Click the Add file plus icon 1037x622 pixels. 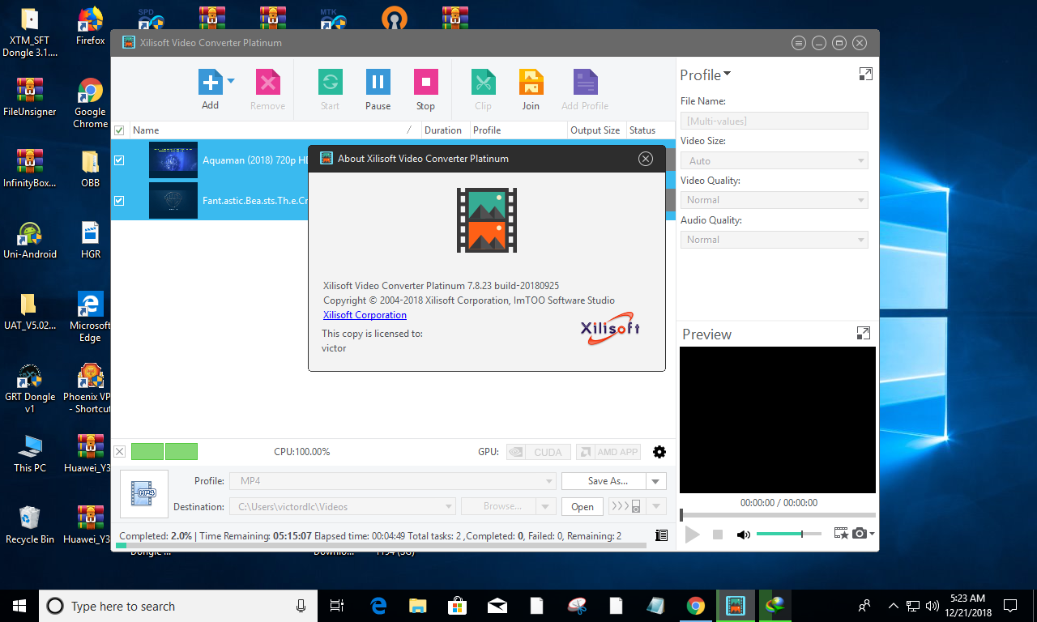click(210, 82)
